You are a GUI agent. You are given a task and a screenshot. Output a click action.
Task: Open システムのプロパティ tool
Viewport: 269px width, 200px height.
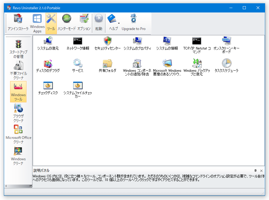137,43
